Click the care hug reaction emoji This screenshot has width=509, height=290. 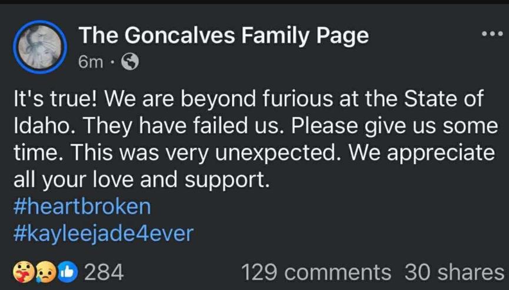22,272
